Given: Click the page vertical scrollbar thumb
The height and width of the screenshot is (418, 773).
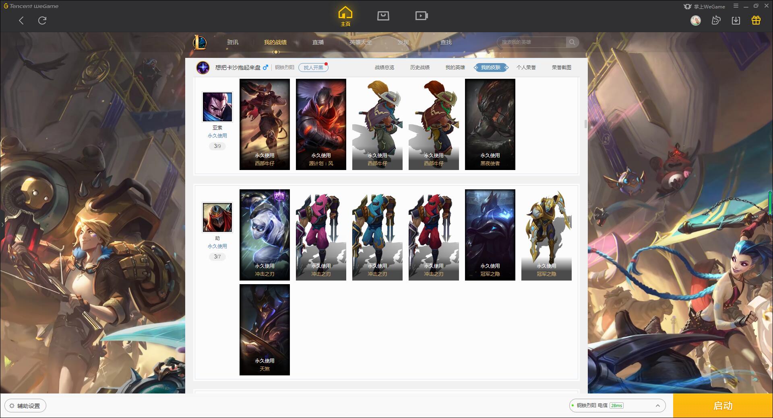Looking at the screenshot, I should [586, 124].
